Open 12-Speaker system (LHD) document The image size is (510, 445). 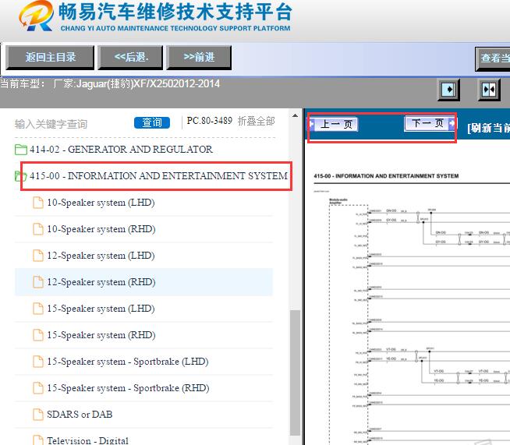pos(101,256)
